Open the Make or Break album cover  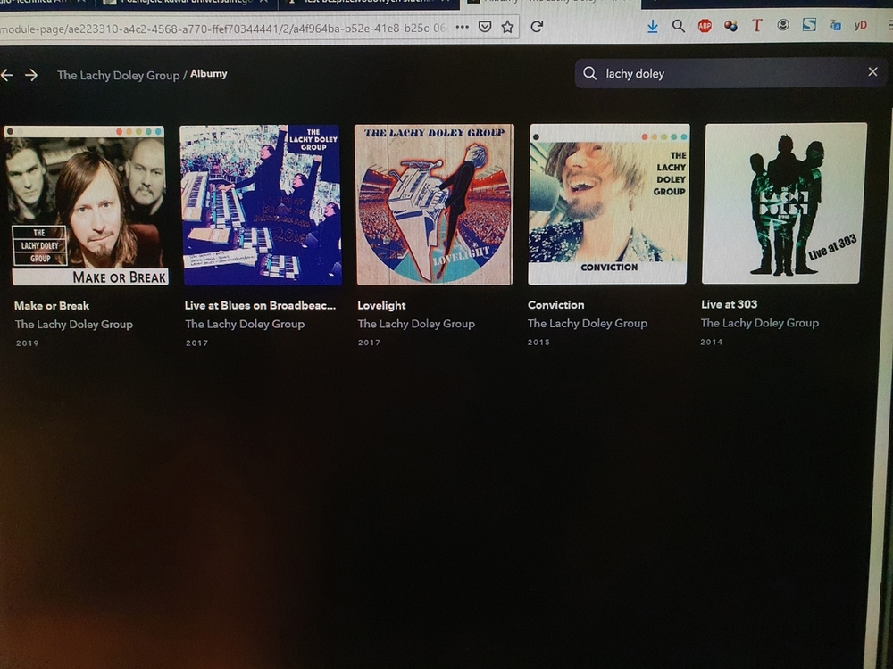click(86, 205)
